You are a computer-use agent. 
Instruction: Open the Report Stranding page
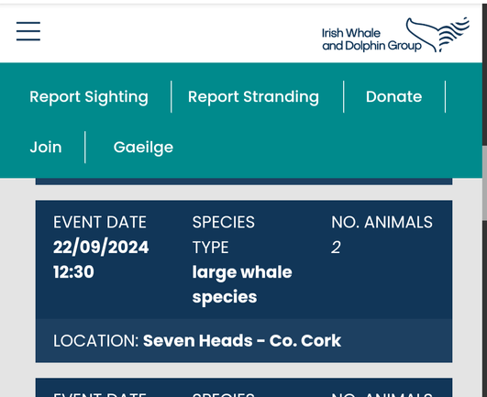click(x=253, y=96)
